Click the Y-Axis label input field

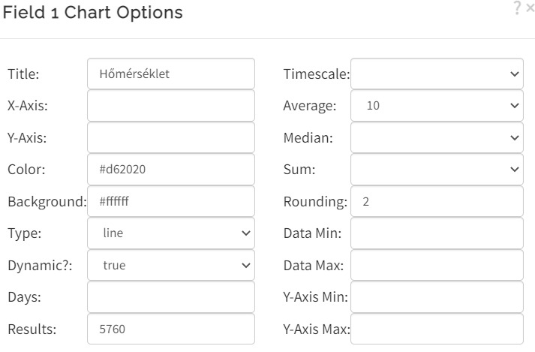click(x=171, y=137)
